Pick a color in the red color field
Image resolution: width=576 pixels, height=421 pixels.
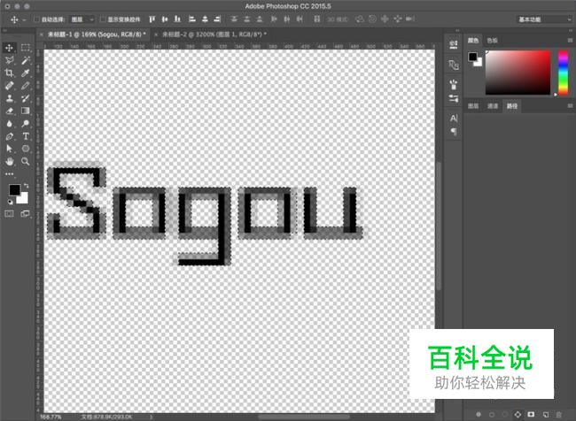[518, 73]
